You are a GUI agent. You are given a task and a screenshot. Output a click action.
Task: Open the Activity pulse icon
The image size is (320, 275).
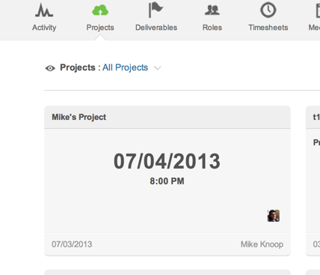pos(44,10)
